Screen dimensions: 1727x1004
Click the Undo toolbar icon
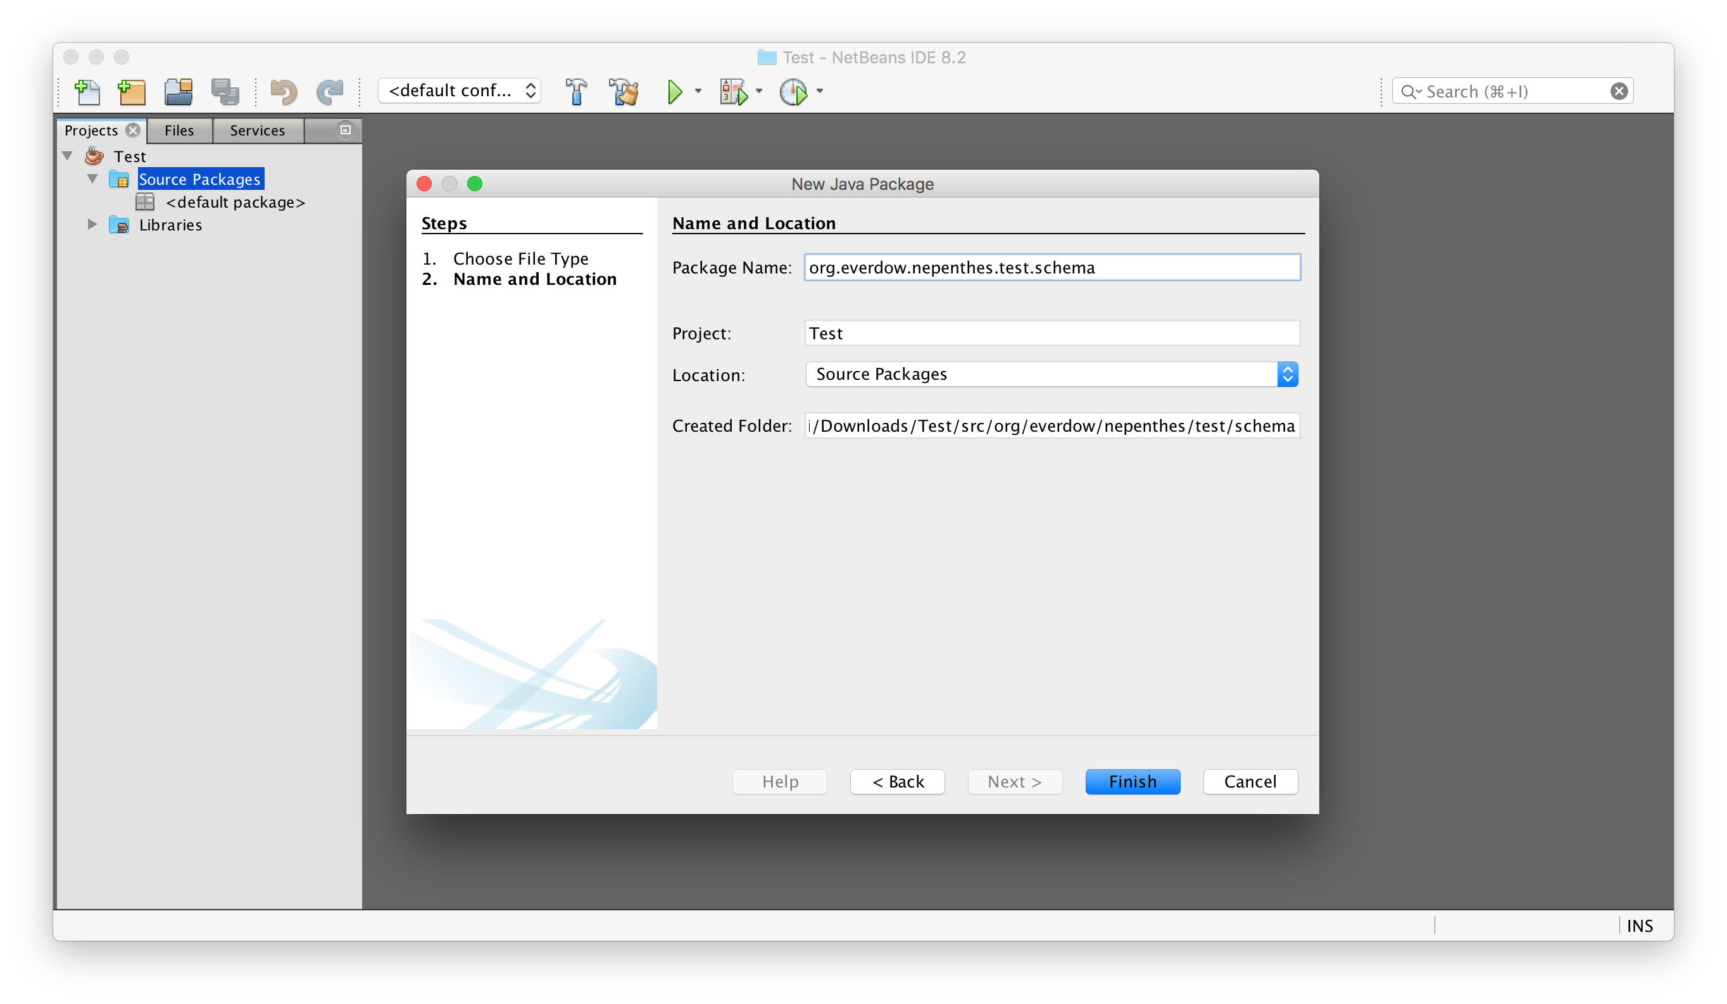283,92
